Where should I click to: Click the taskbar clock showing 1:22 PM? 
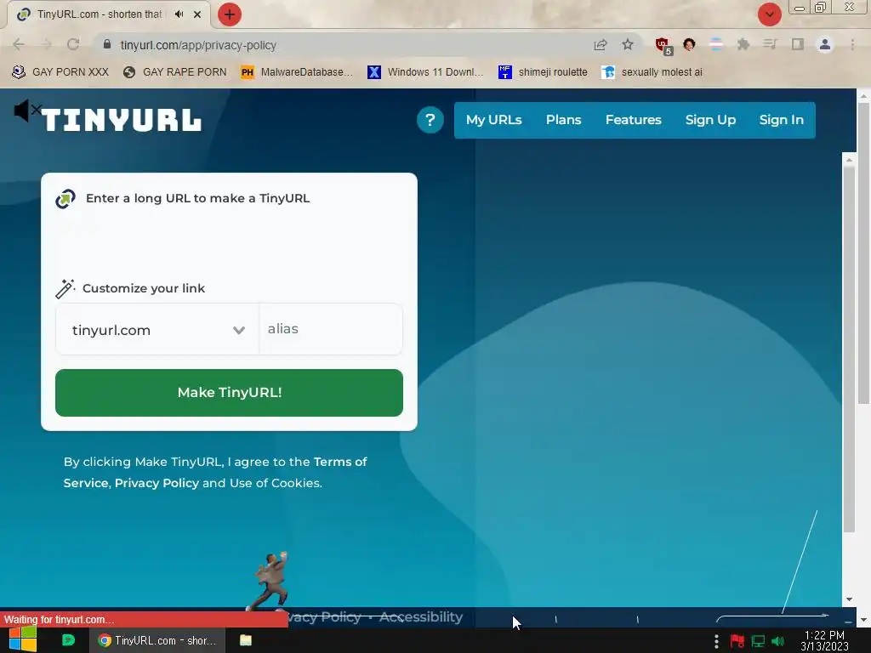pos(824,641)
